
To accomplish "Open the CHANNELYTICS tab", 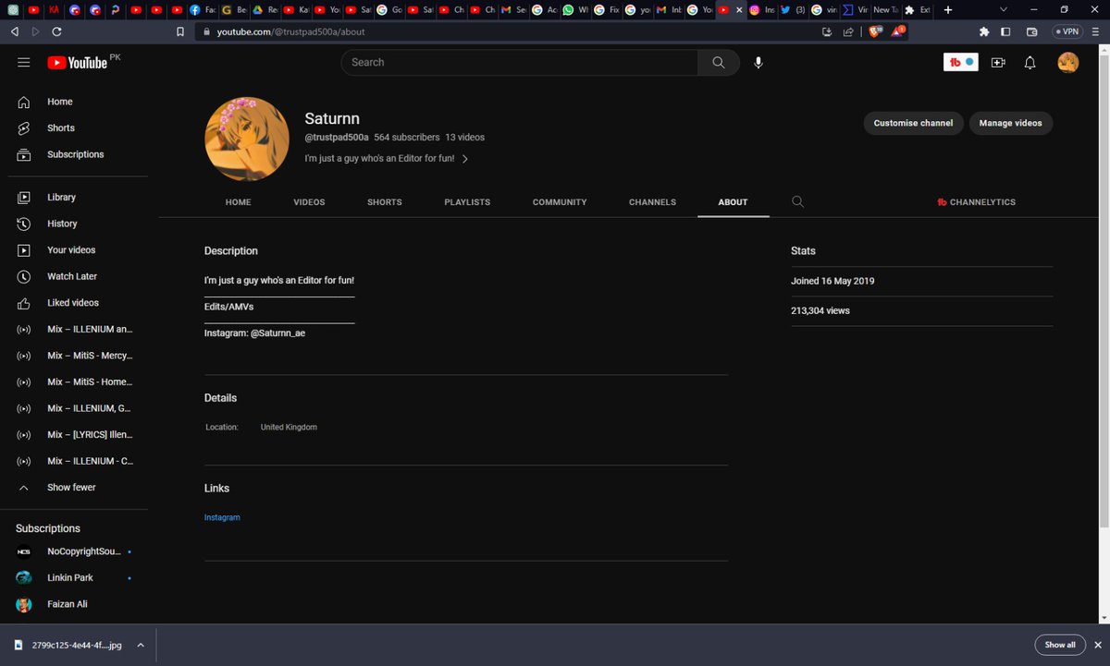I will 976,202.
